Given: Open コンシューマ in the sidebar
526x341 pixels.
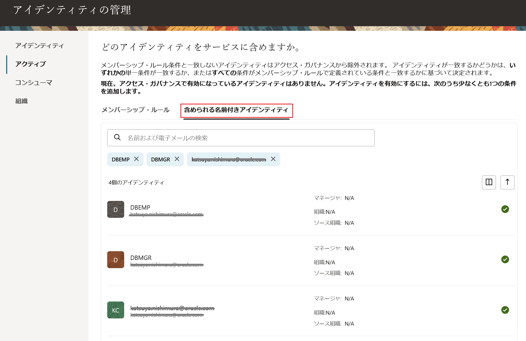Looking at the screenshot, I should point(34,83).
